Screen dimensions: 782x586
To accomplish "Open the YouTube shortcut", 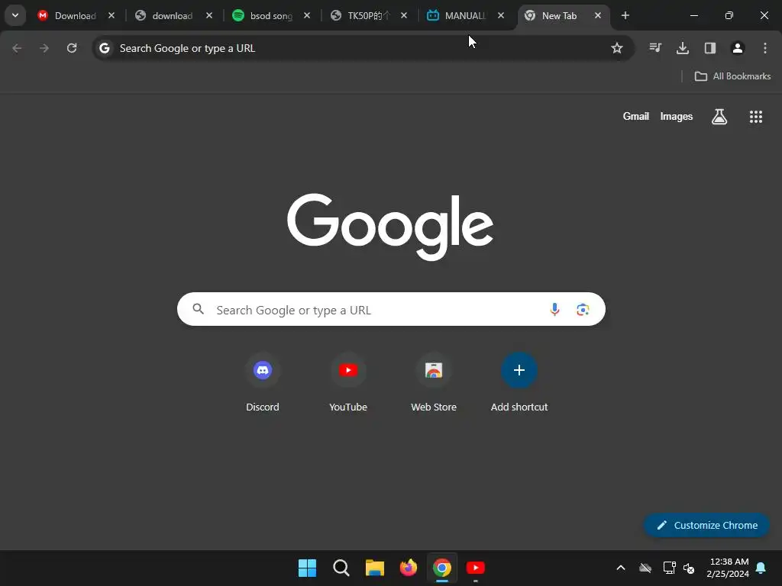I will pos(348,382).
